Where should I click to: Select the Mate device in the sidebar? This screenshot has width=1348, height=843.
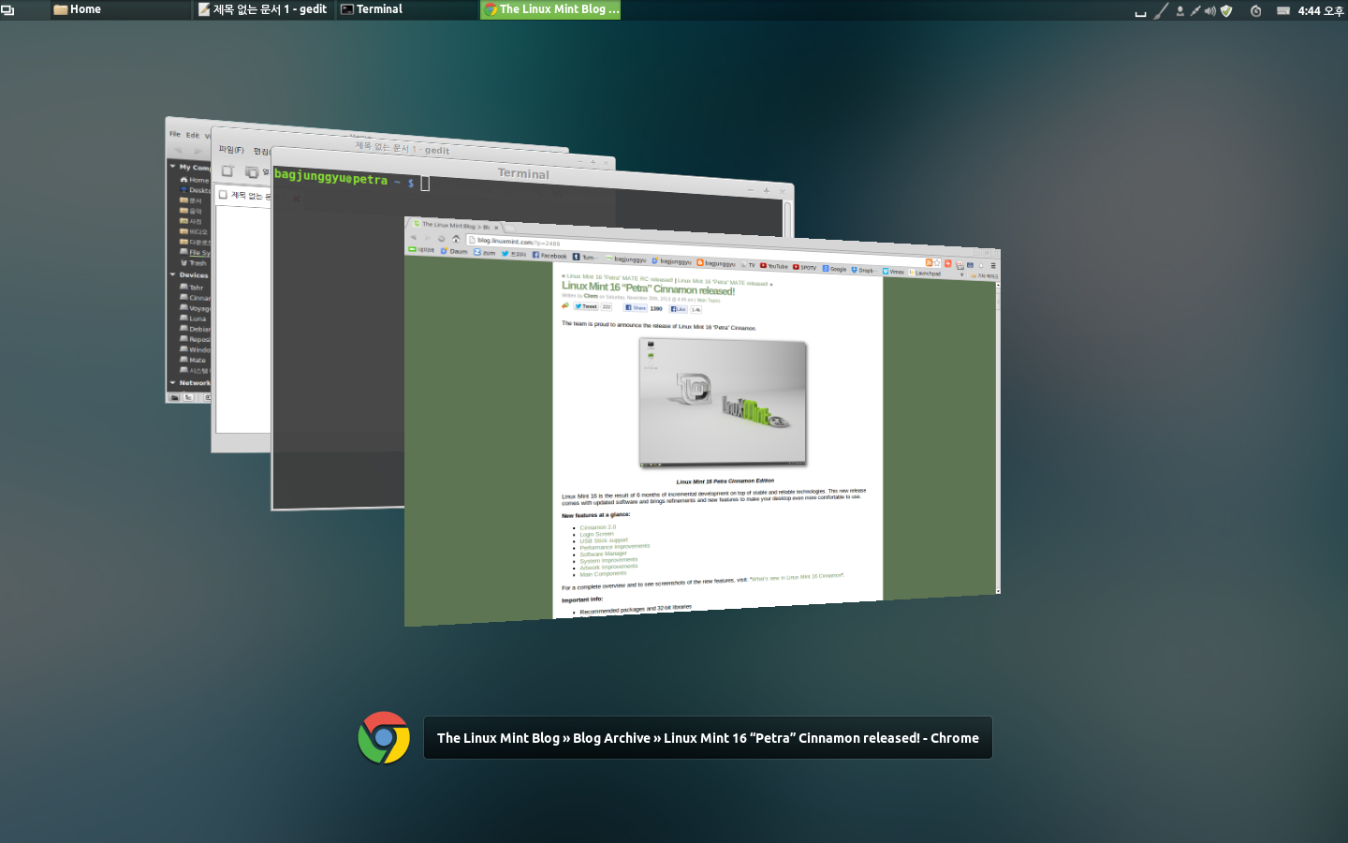click(x=193, y=360)
